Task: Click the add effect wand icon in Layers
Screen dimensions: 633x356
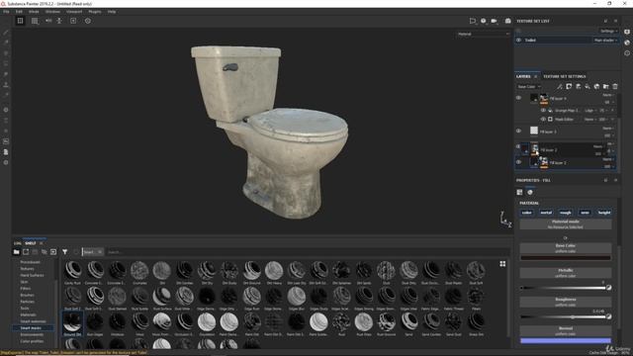Action: [560, 86]
